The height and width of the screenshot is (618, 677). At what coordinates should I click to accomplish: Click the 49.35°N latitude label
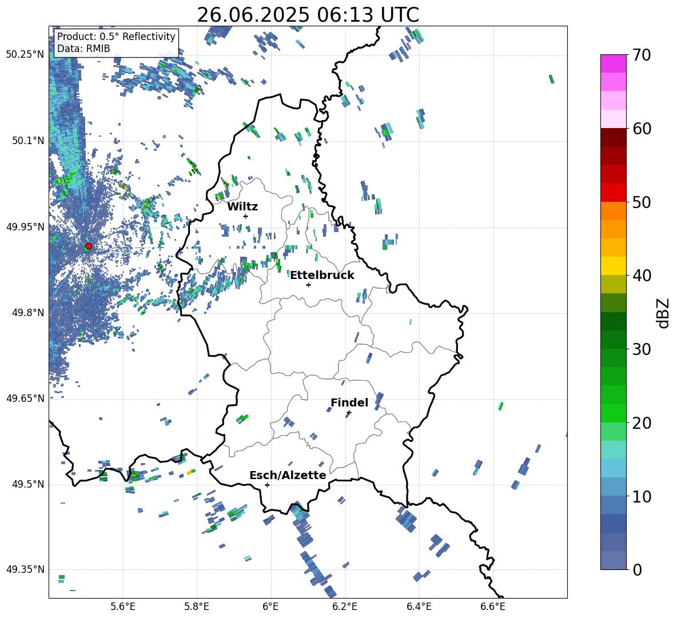coord(25,569)
